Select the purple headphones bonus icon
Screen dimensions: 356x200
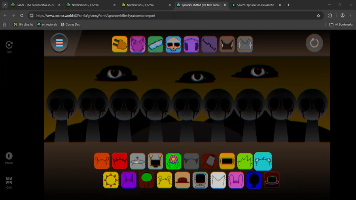[x=191, y=44]
